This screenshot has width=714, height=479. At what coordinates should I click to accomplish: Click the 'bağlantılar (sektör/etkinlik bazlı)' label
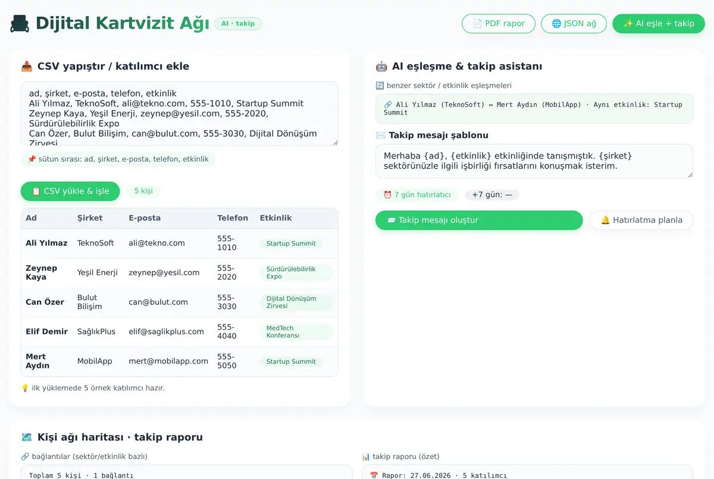click(84, 456)
